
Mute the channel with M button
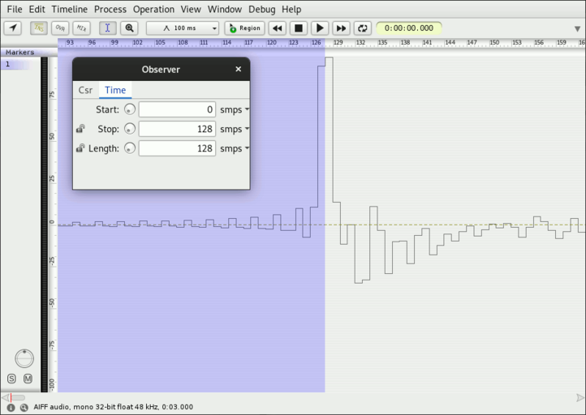(x=28, y=379)
